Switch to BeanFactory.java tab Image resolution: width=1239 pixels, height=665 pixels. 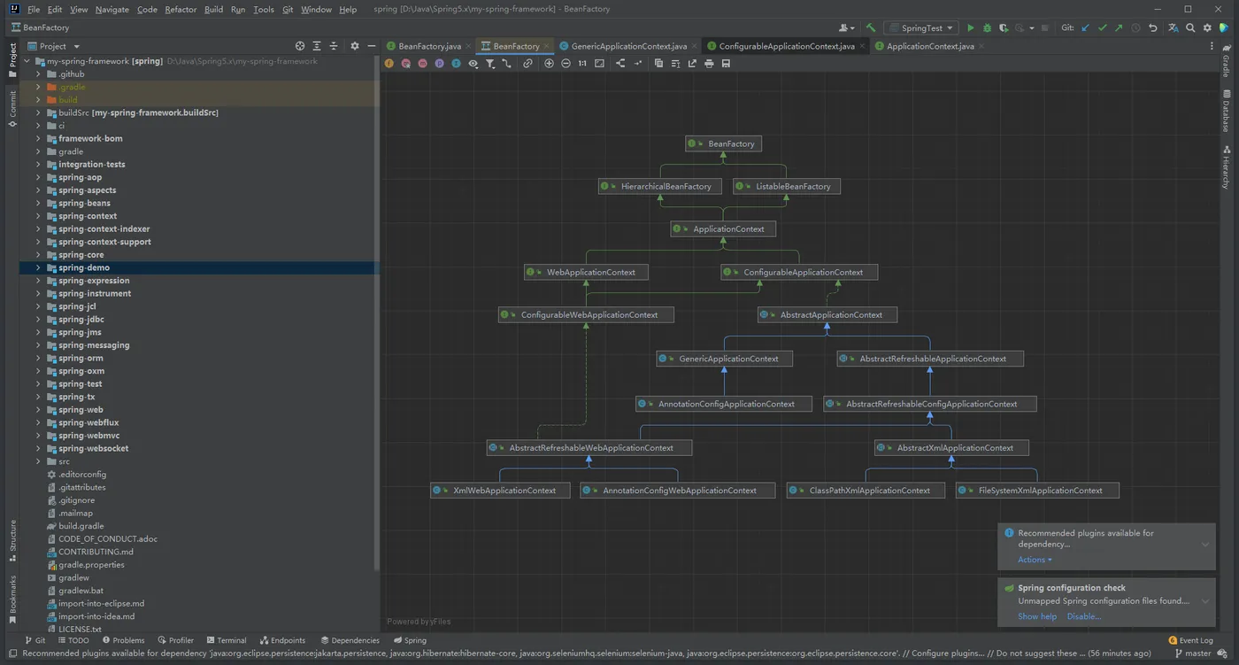click(x=429, y=46)
